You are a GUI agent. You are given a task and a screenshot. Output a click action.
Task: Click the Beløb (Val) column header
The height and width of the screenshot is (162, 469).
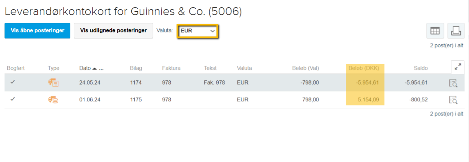click(x=305, y=68)
